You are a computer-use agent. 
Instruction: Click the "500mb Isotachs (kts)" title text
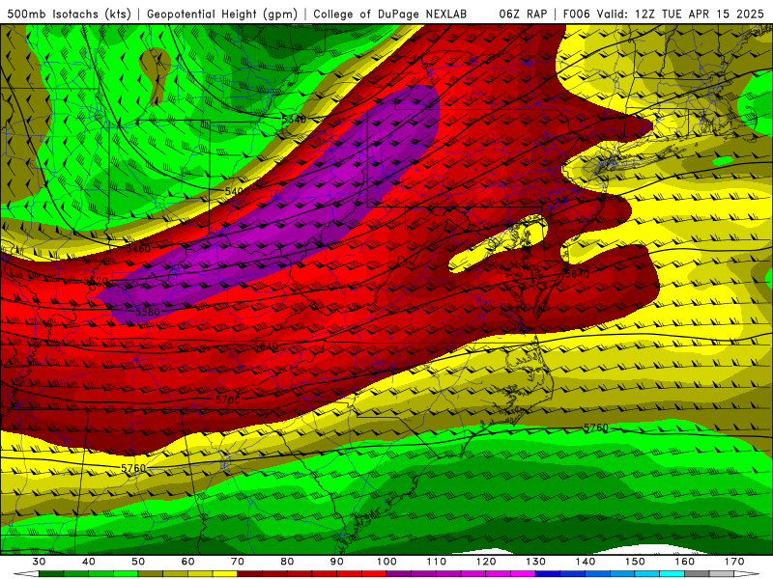pyautogui.click(x=69, y=14)
